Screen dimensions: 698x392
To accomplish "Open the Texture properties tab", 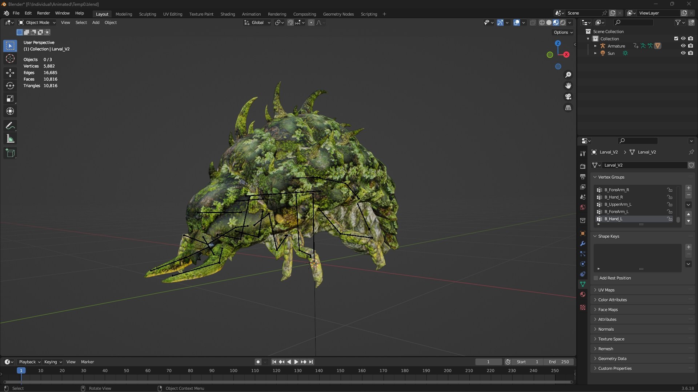I will click(x=583, y=307).
